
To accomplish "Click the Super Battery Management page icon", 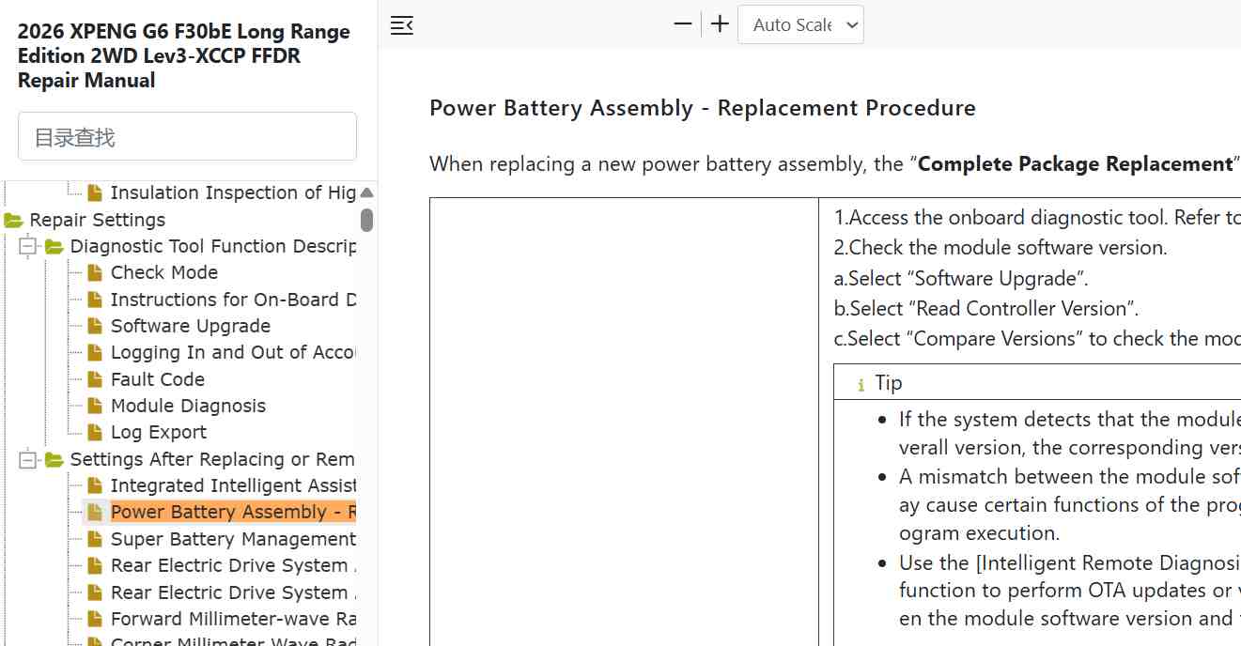I will point(95,540).
